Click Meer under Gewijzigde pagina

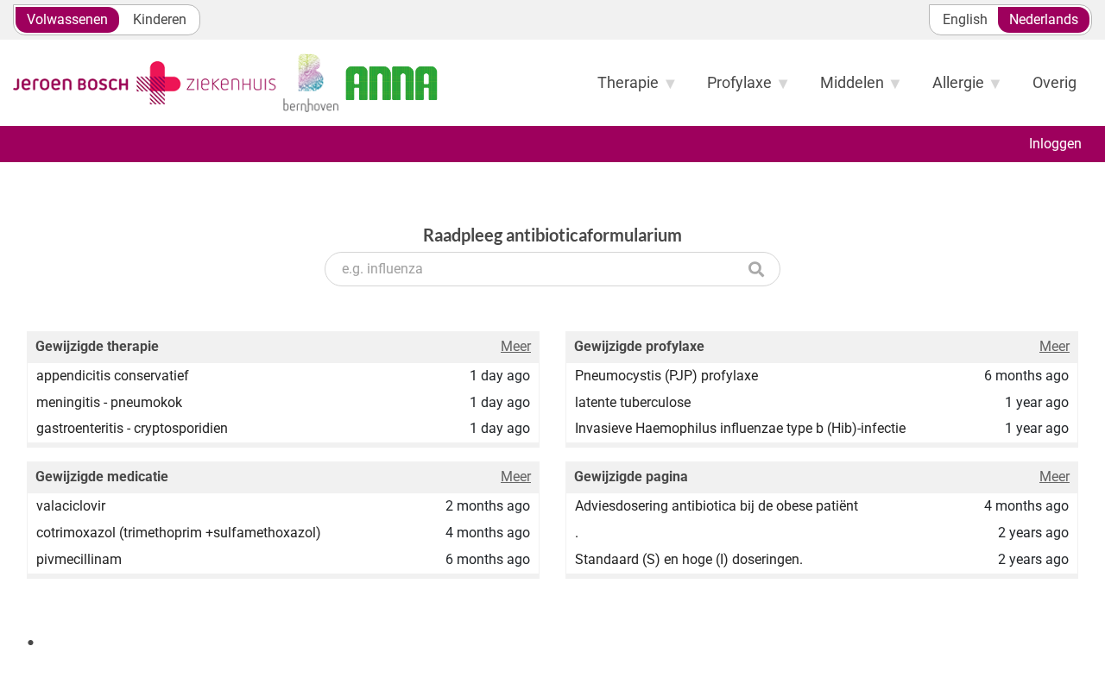tap(1054, 477)
